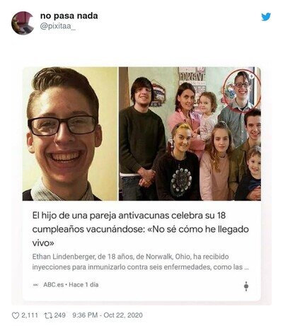The width and height of the screenshot is (283, 326).
Task: Open the article headline about antivacunas
Action: tap(141, 229)
